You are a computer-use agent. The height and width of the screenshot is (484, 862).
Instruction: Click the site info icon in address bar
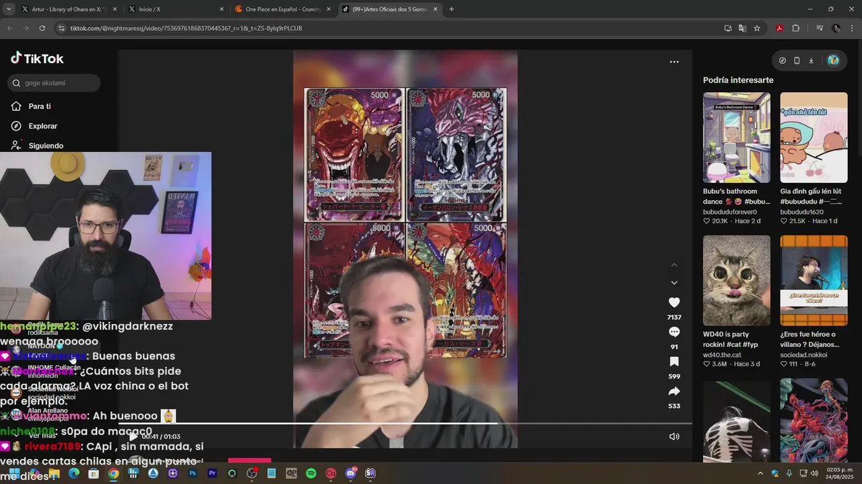pos(61,28)
